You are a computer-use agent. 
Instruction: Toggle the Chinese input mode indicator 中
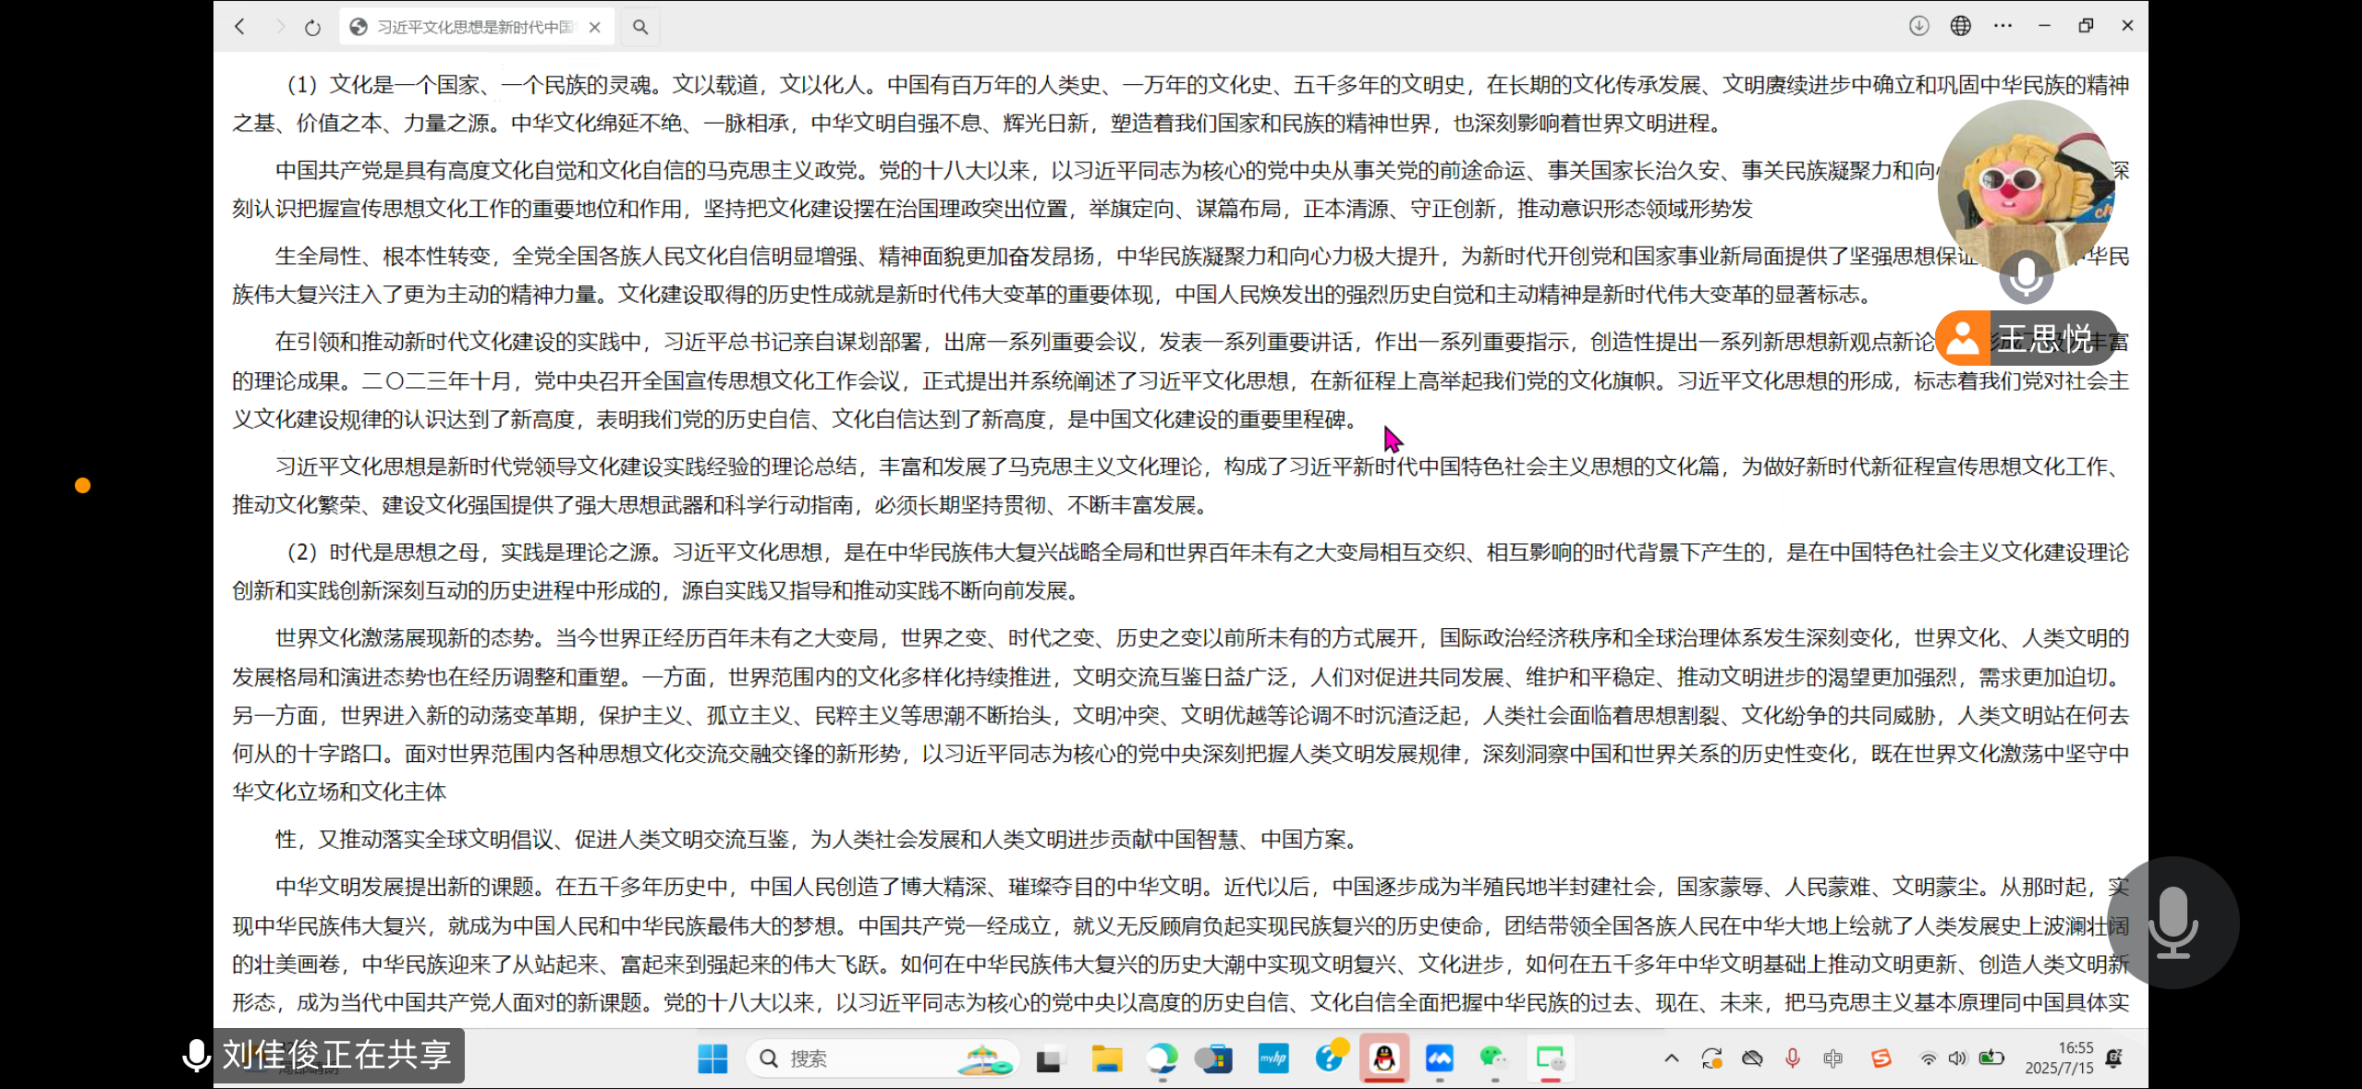[x=1832, y=1059]
